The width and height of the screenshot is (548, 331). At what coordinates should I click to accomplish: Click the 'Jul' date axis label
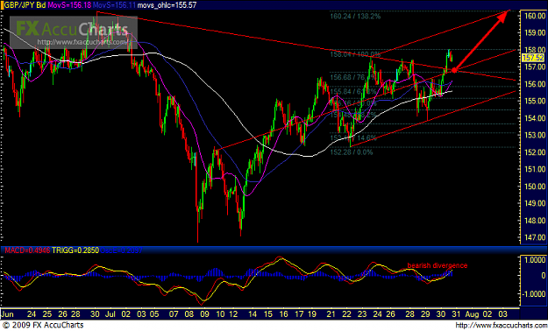point(110,313)
